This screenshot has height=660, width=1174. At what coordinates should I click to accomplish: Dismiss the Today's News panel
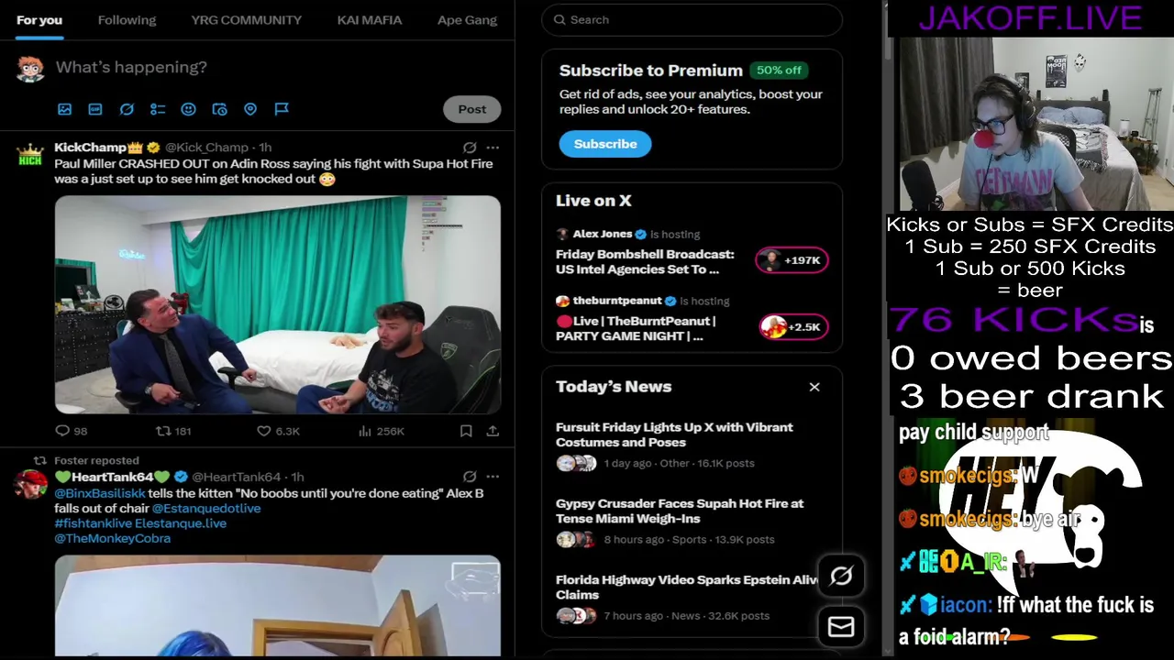click(814, 387)
